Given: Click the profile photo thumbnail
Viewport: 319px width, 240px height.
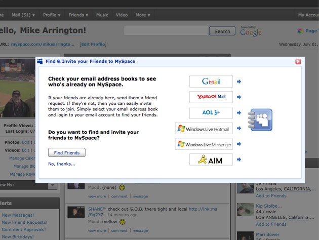Looking at the screenshot, I should 18,88.
